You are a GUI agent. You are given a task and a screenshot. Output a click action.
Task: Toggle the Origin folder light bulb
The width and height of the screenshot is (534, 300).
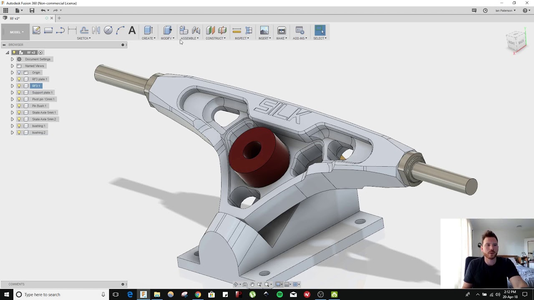click(19, 72)
